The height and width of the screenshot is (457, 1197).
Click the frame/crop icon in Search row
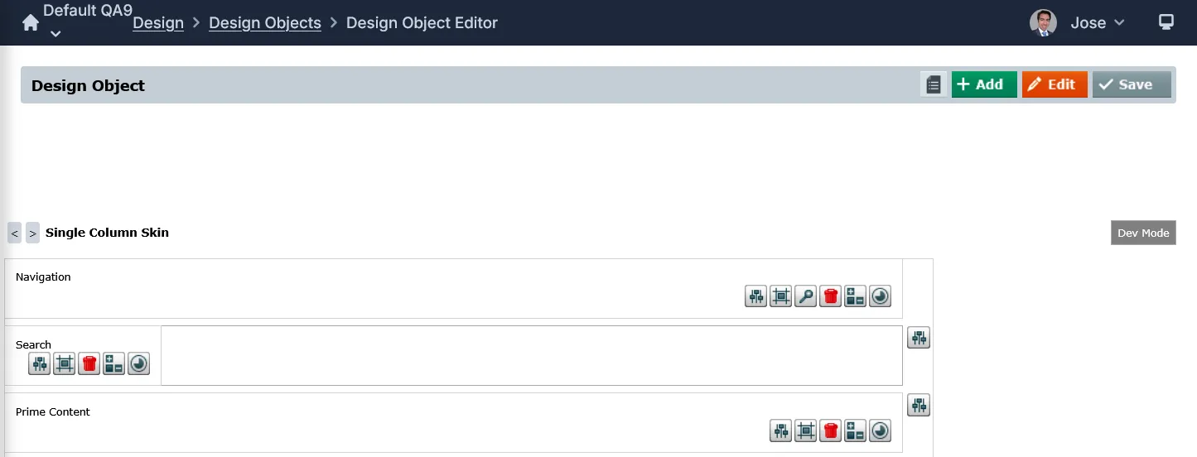click(65, 363)
